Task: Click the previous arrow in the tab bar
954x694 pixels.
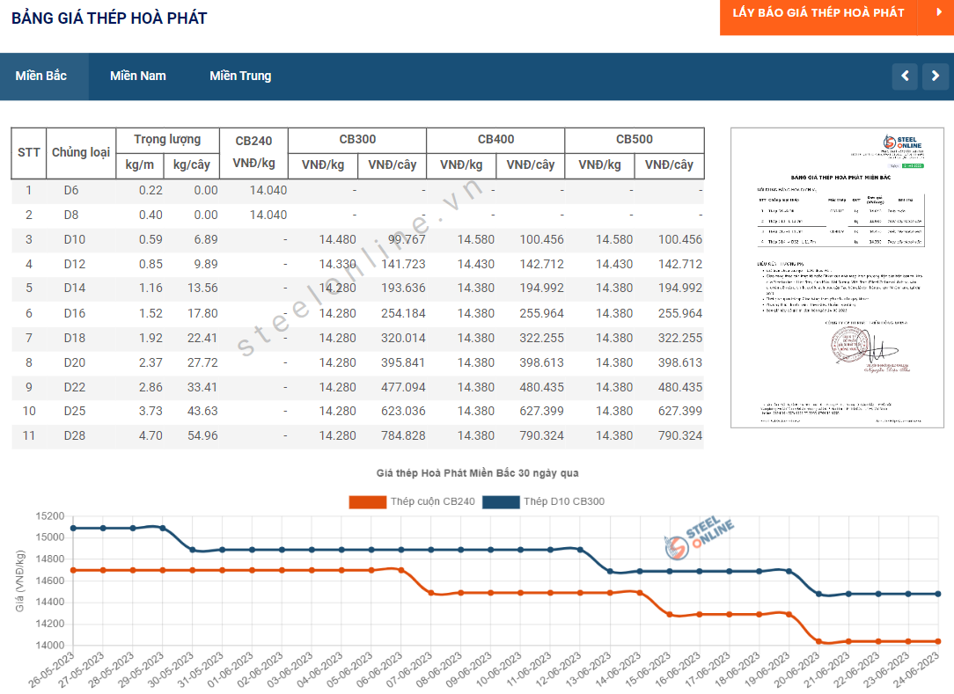Action: (x=905, y=76)
